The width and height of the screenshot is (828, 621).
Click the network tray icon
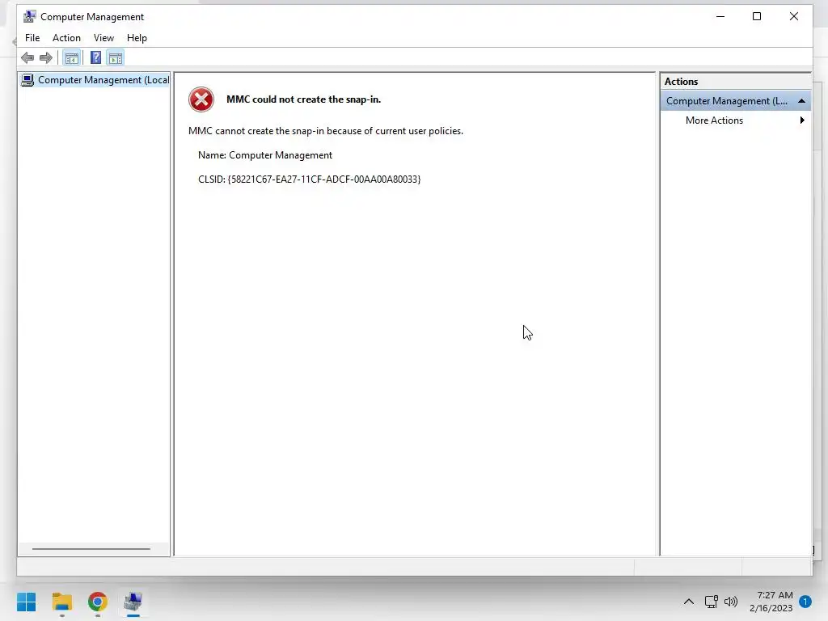(x=712, y=602)
